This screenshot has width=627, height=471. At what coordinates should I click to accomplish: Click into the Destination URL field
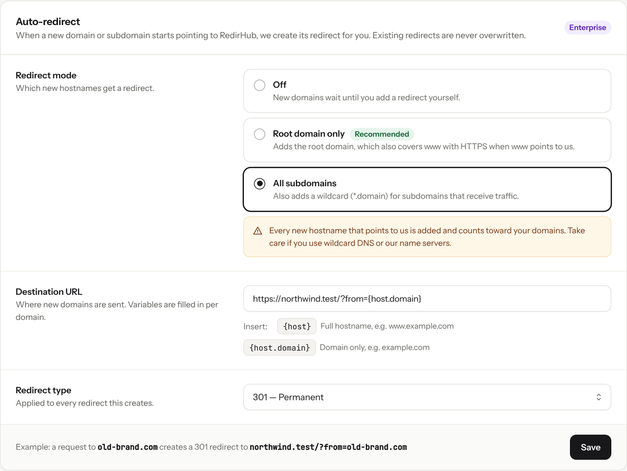(x=427, y=299)
